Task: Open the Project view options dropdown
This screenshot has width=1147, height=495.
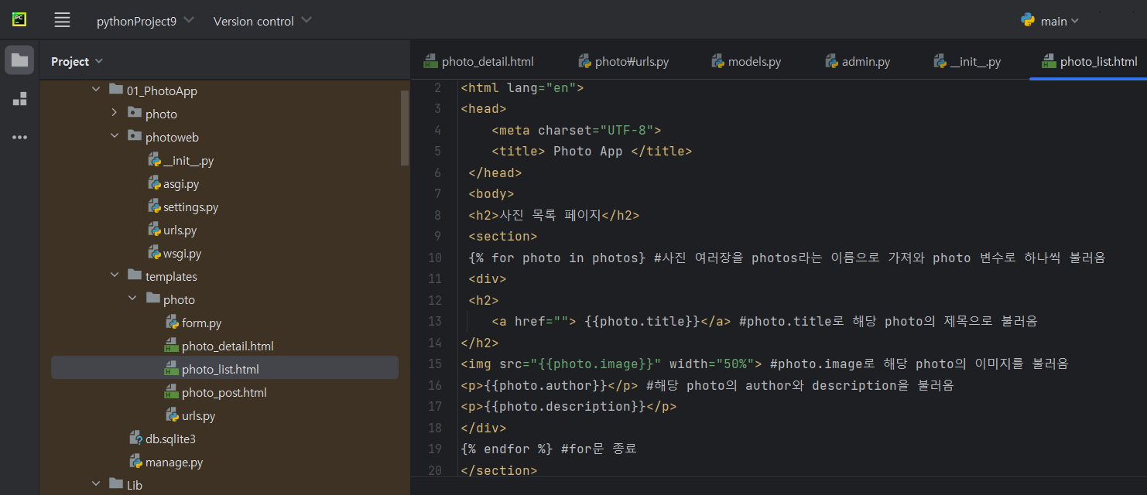Action: (77, 61)
